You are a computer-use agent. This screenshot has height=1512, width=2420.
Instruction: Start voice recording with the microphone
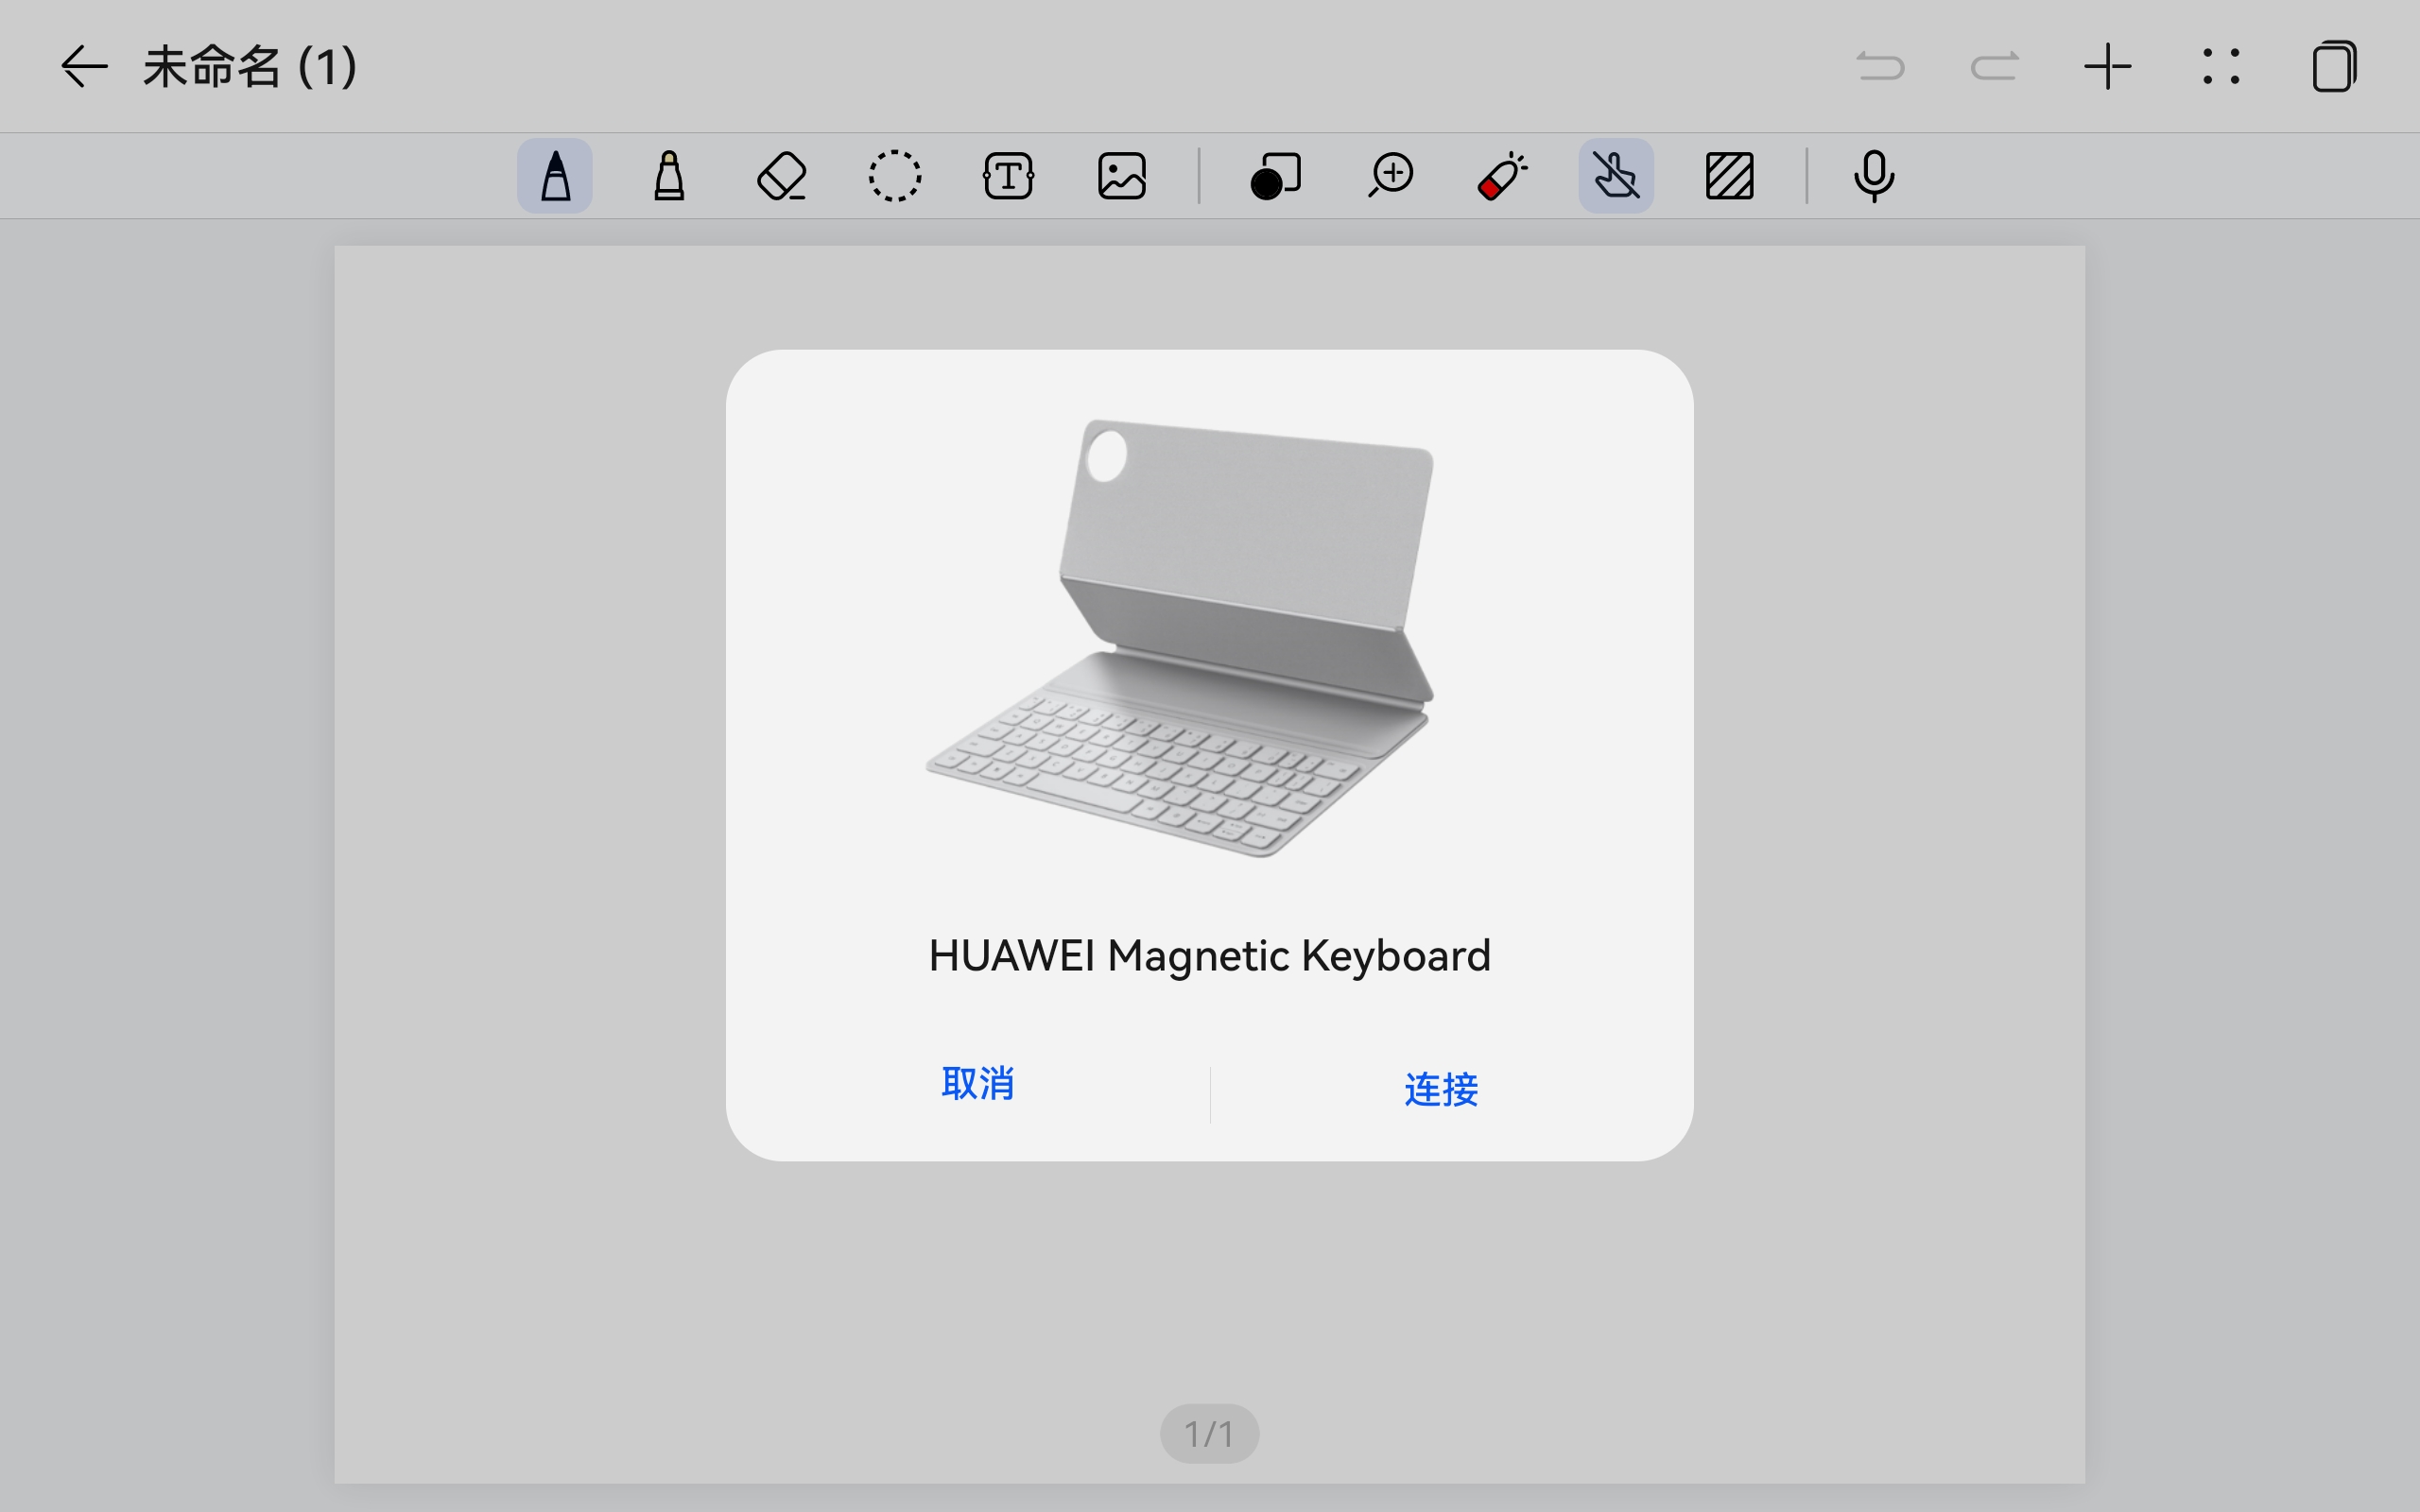click(x=1874, y=176)
